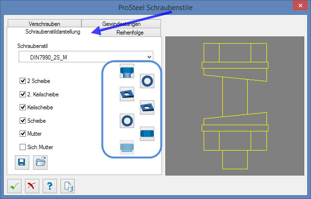Click the 2 Scheibe round washer icon
This screenshot has height=199, width=311.
(x=147, y=81)
